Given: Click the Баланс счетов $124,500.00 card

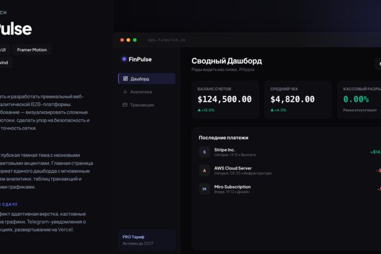Looking at the screenshot, I should (x=225, y=100).
